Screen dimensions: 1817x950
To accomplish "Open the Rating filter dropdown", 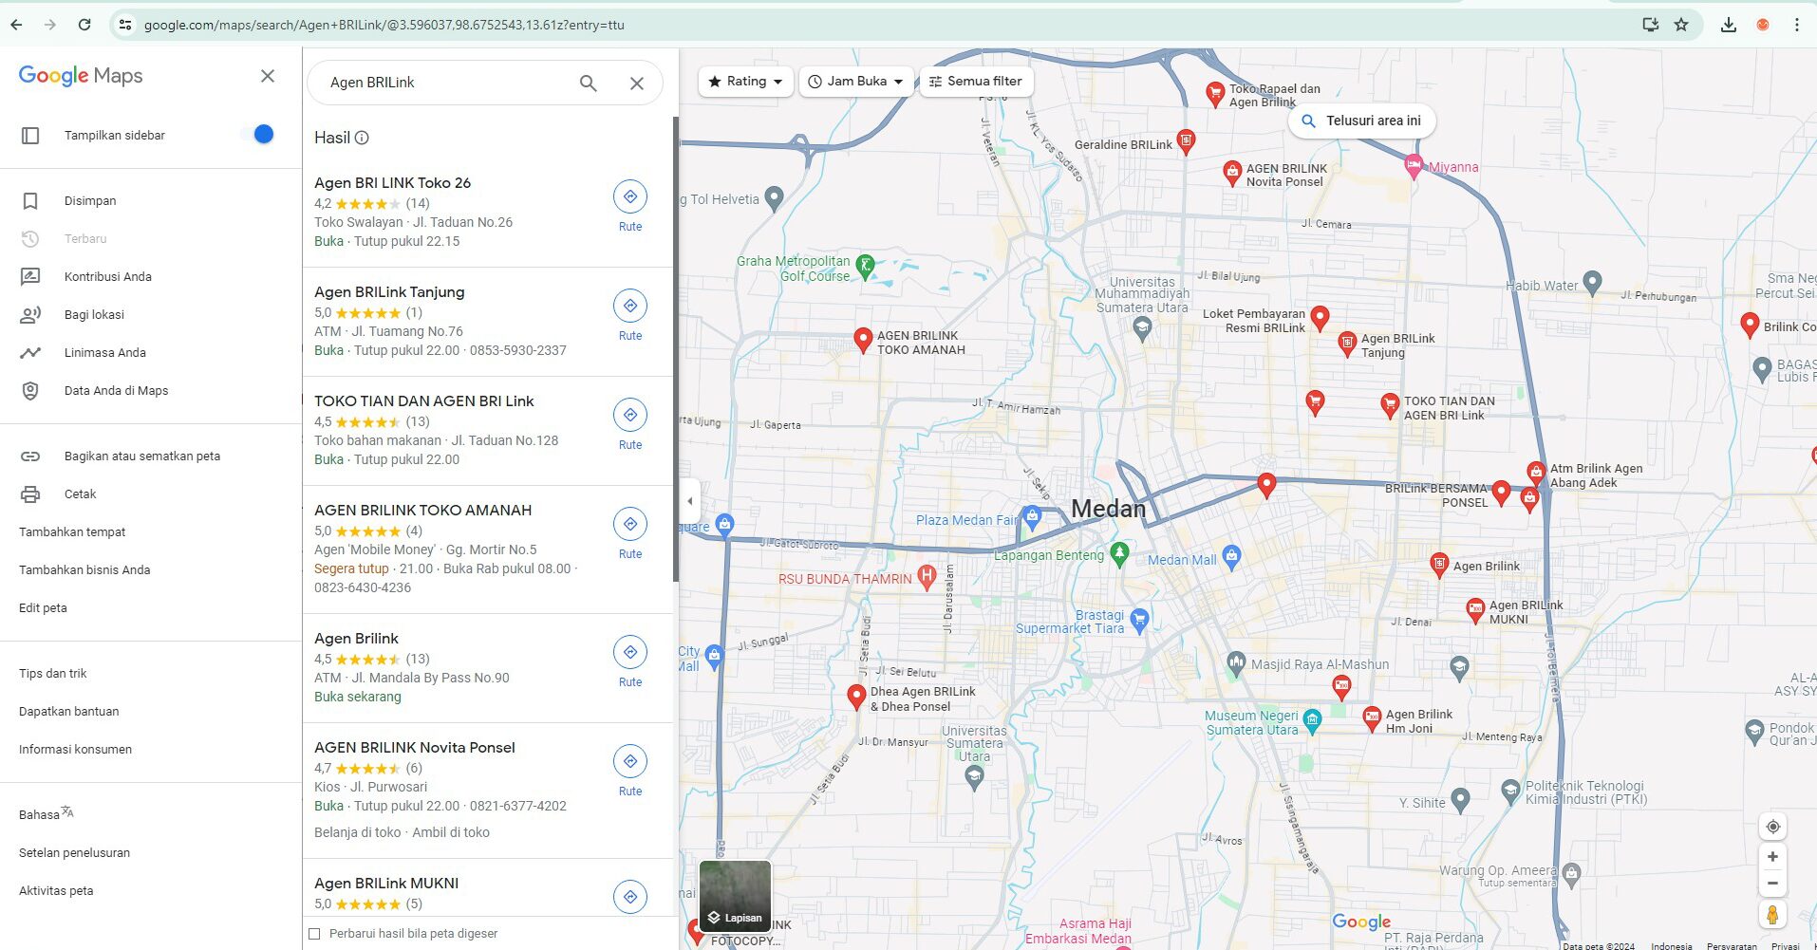I will (x=745, y=82).
